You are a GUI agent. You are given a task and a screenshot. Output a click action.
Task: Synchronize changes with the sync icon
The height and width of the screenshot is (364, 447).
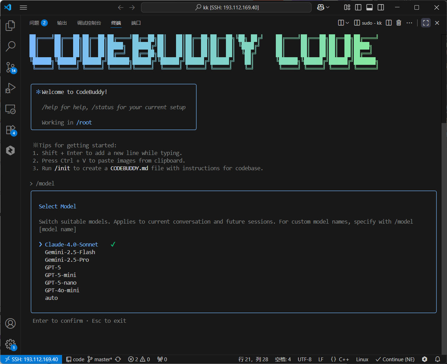coord(118,359)
